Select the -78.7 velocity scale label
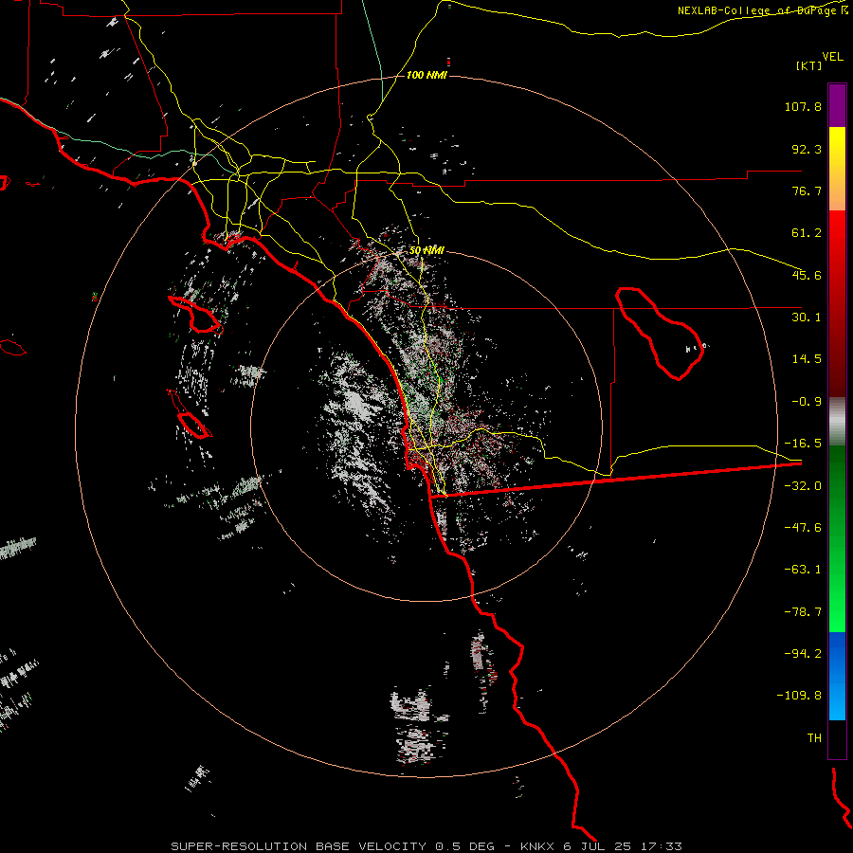Screen dimensions: 853x853 click(x=803, y=612)
